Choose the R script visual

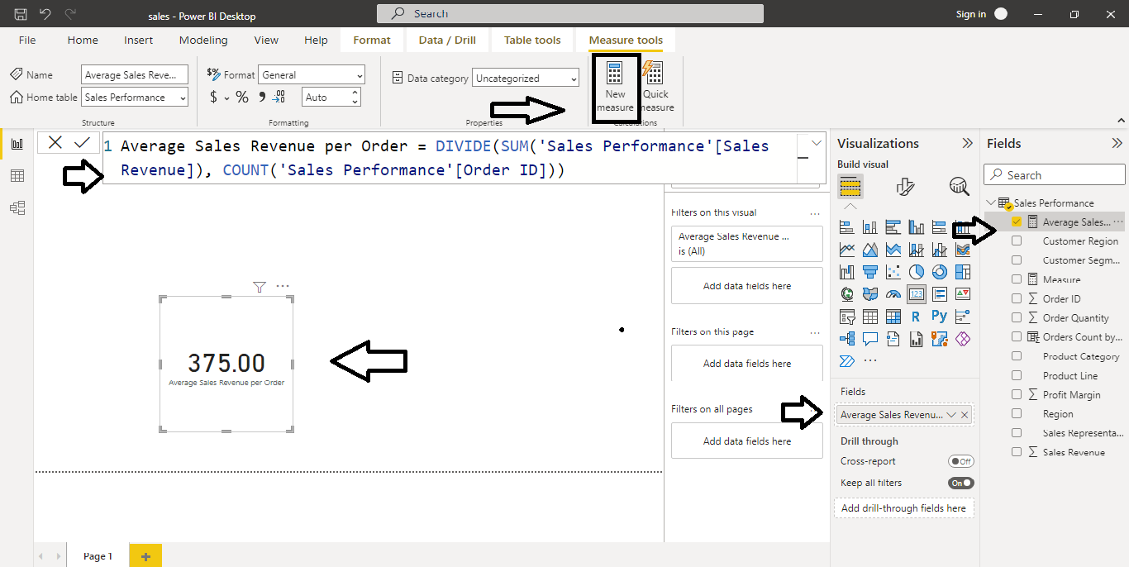[917, 317]
